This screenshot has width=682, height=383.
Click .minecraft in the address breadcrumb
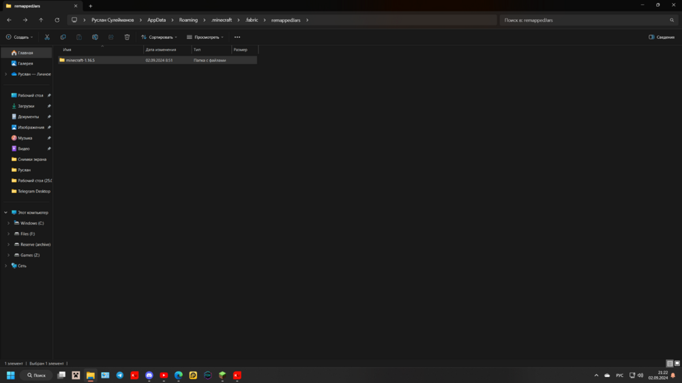(222, 20)
